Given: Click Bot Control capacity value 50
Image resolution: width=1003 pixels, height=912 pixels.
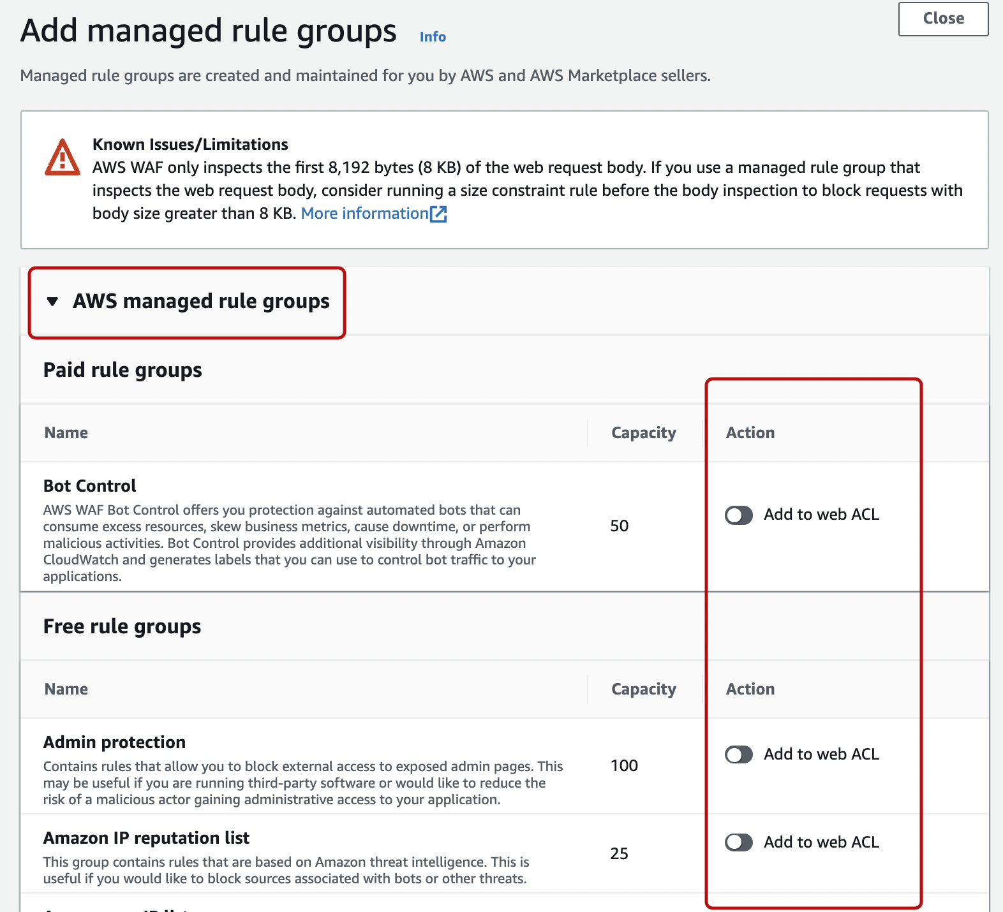Looking at the screenshot, I should pos(620,526).
